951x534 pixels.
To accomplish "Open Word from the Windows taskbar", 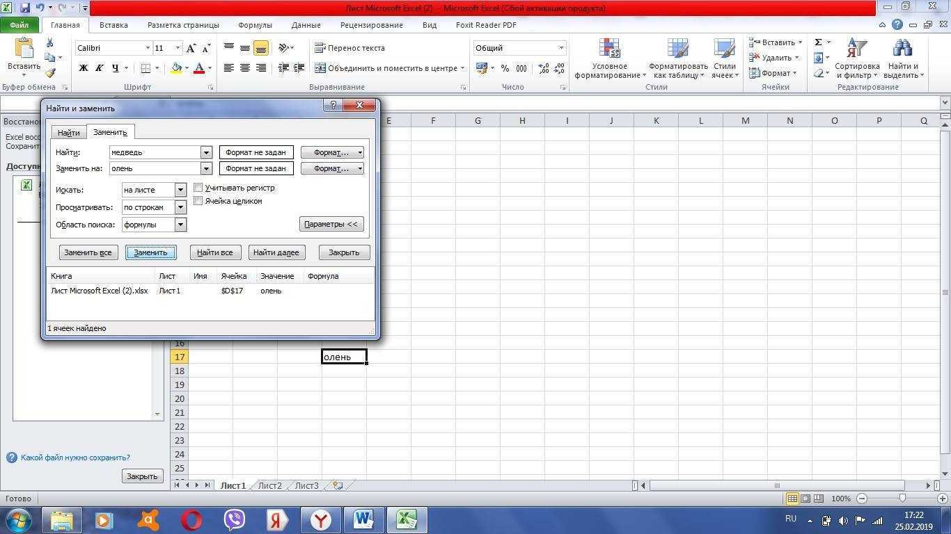I will (x=363, y=519).
